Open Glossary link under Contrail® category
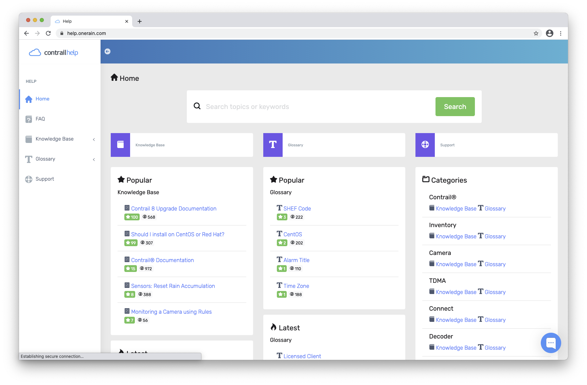Screen dimensions: 587x385 495,208
